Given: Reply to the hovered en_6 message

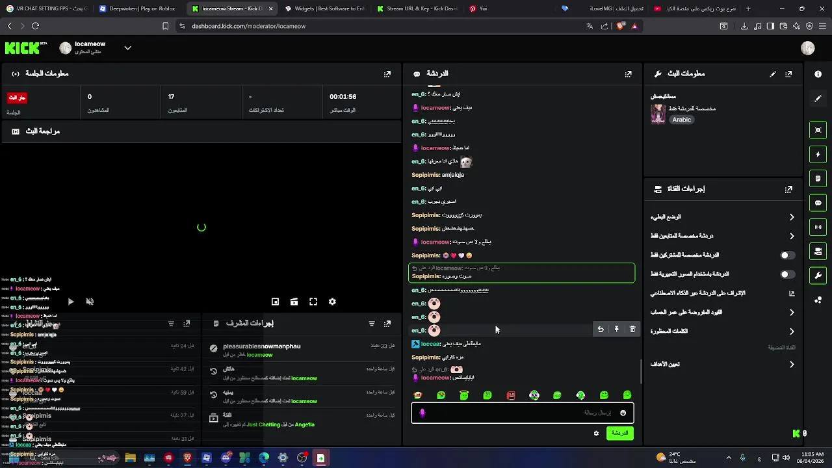Looking at the screenshot, I should [x=601, y=330].
